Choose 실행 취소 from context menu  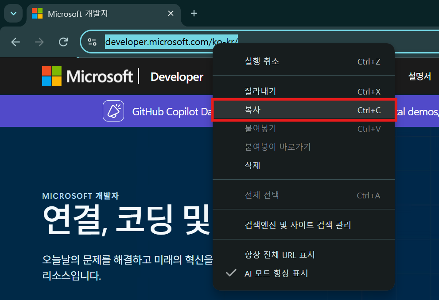(303, 61)
